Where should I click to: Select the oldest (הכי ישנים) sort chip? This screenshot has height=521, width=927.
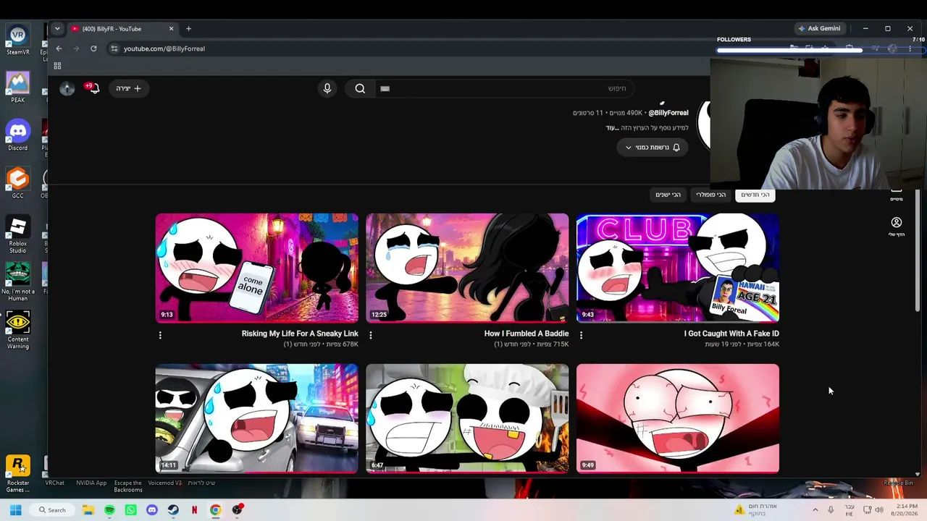pos(668,195)
